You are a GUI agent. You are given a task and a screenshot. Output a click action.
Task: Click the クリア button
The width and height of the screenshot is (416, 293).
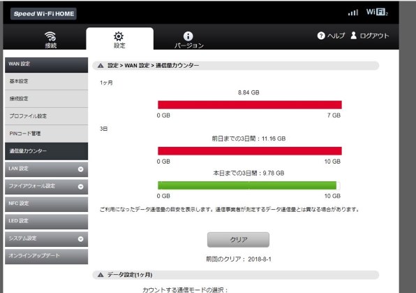click(x=238, y=240)
